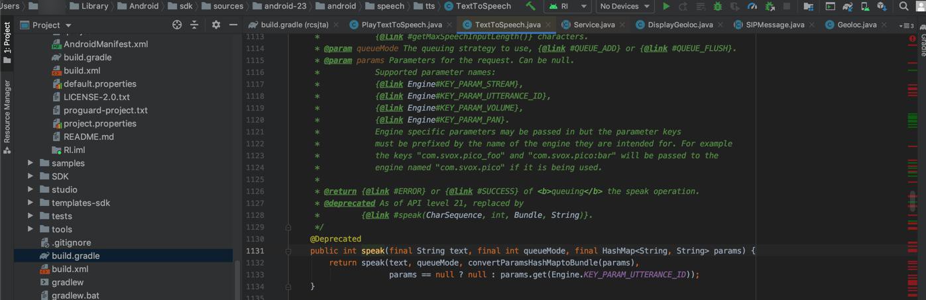Toggle the Resource Manager tool window button
This screenshot has height=300, width=926.
pos(7,117)
